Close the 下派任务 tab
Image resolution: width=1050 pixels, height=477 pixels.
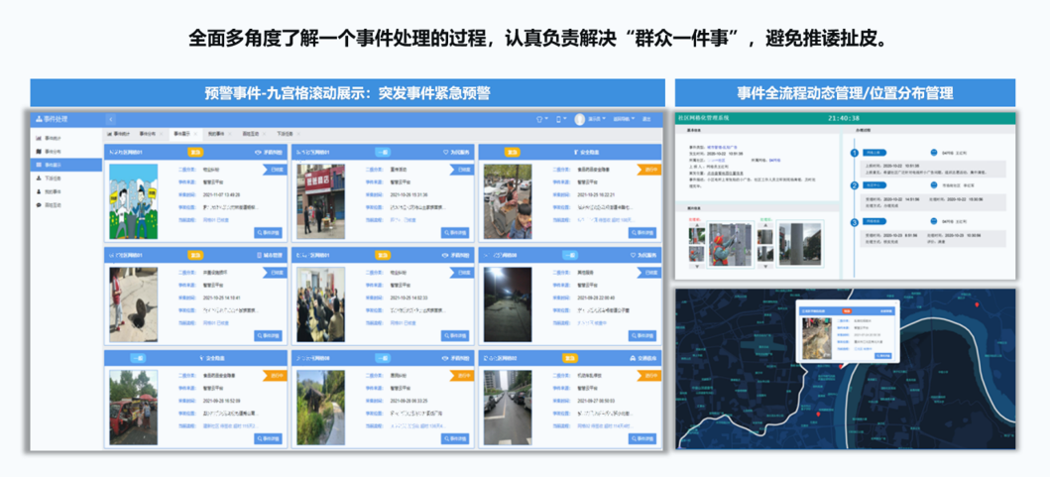[x=299, y=134]
